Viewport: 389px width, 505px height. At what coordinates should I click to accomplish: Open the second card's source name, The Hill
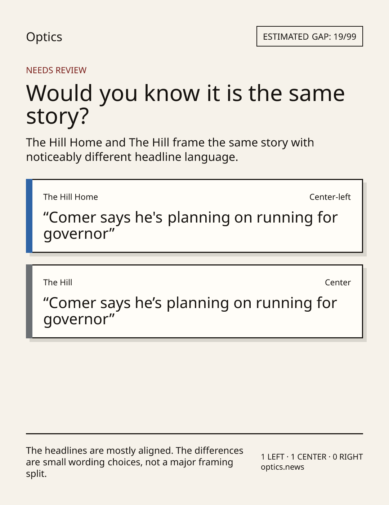coord(58,282)
